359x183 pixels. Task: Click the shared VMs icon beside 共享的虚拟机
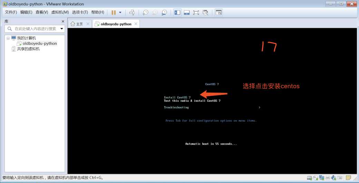[x=14, y=49]
